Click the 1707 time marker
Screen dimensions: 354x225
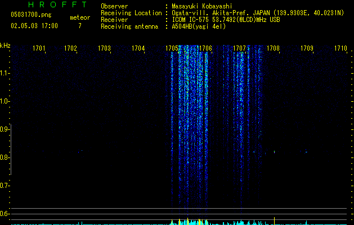tap(239, 48)
